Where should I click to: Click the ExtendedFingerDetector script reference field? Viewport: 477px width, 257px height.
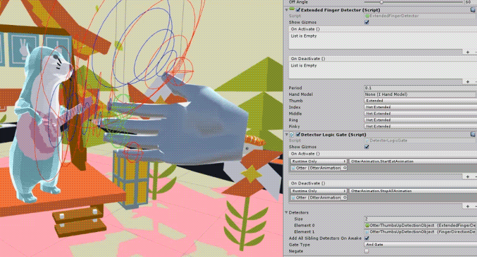420,16
